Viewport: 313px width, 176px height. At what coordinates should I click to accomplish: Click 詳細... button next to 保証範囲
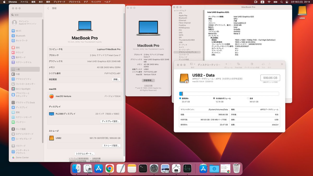(x=116, y=79)
